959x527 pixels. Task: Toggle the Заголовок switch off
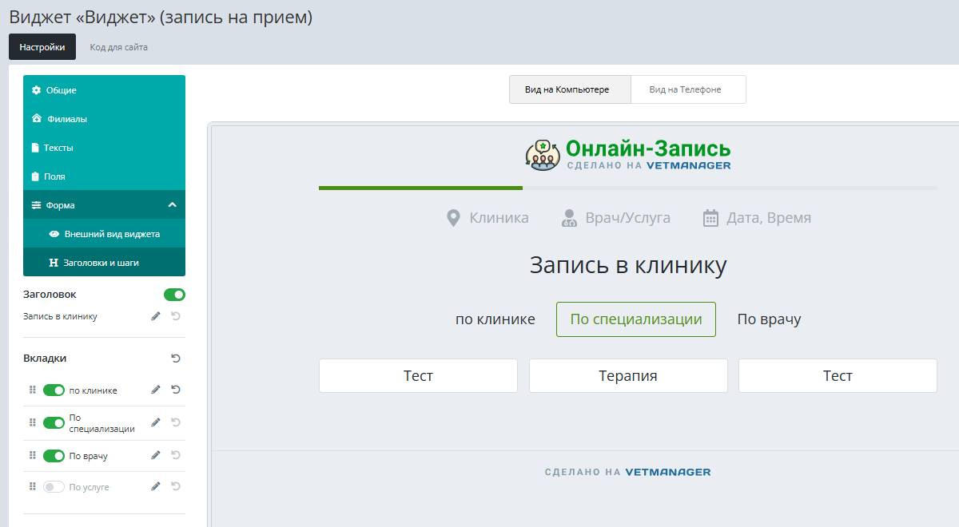174,295
